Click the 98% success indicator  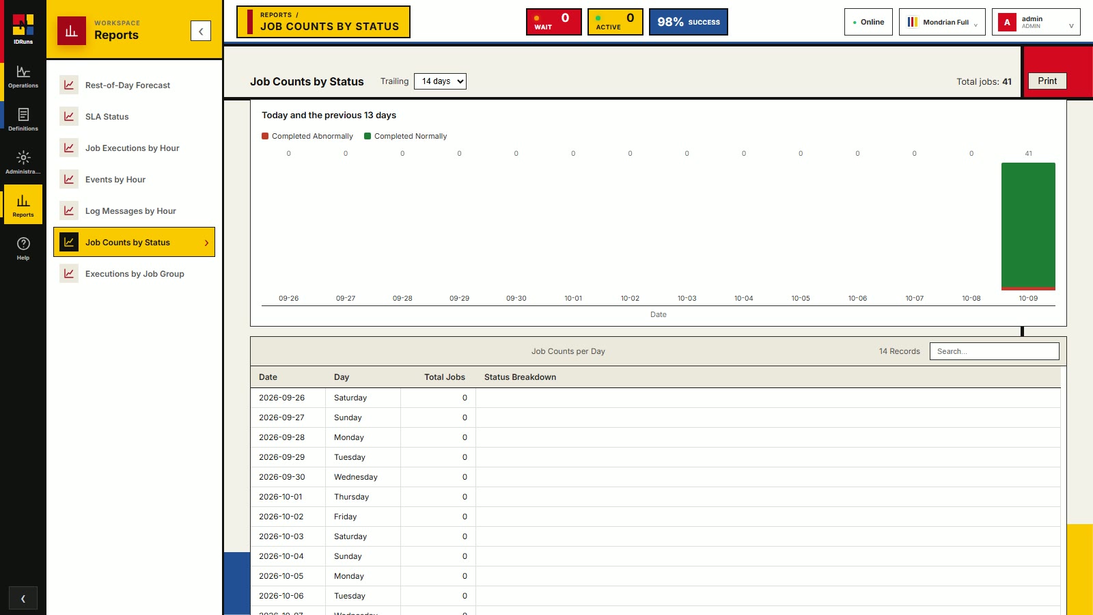[689, 22]
